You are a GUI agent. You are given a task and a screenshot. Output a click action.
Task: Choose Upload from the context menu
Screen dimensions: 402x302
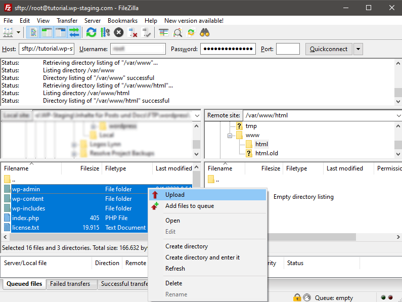pos(208,195)
